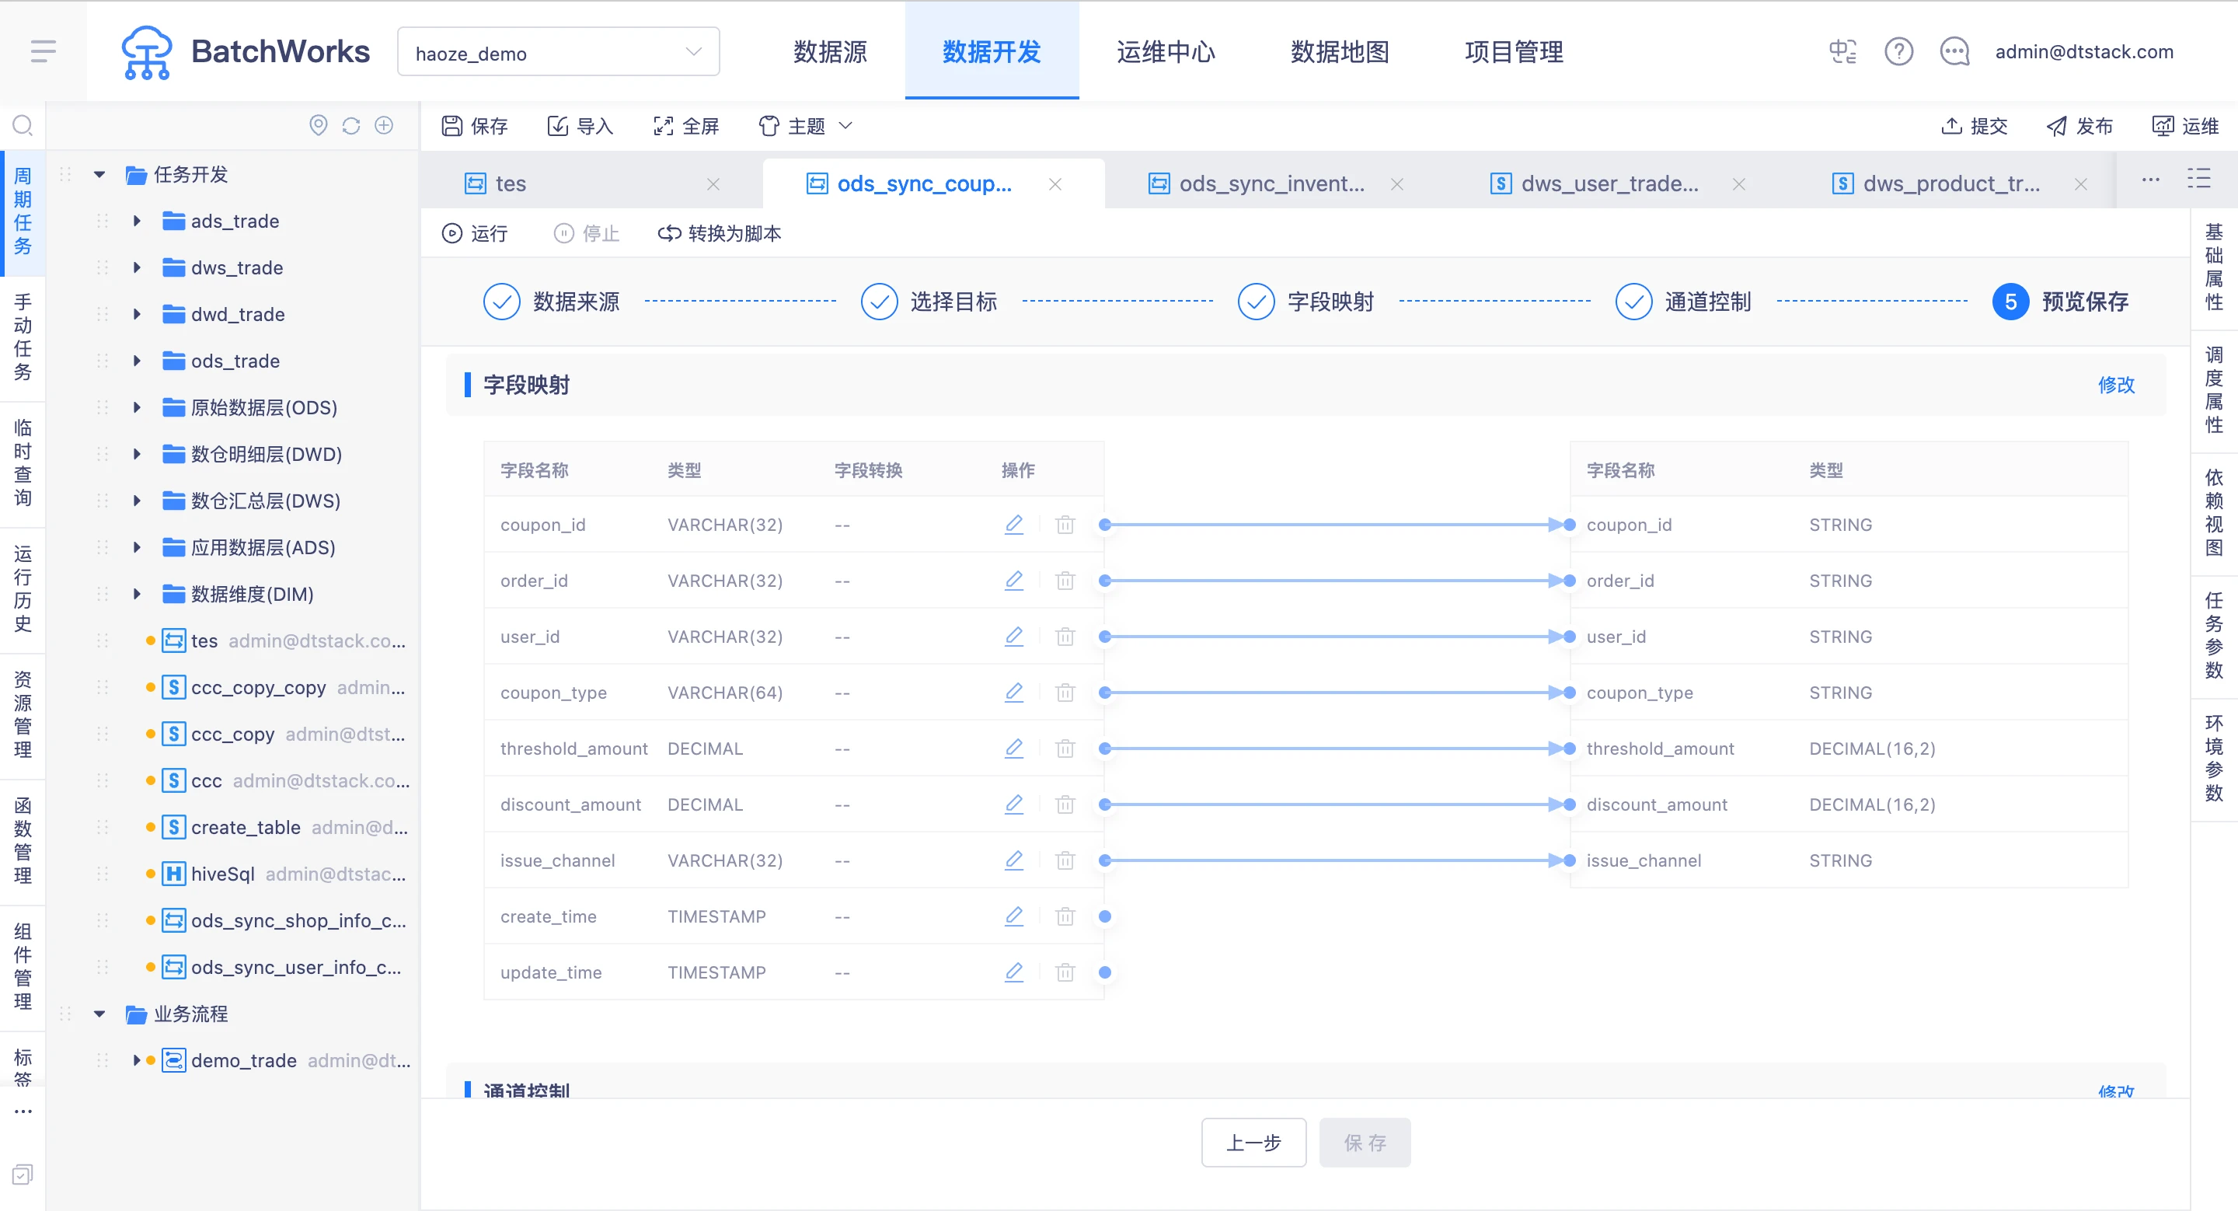Image resolution: width=2238 pixels, height=1211 pixels.
Task: Open tab overflow ellipsis menu
Action: (x=2150, y=180)
